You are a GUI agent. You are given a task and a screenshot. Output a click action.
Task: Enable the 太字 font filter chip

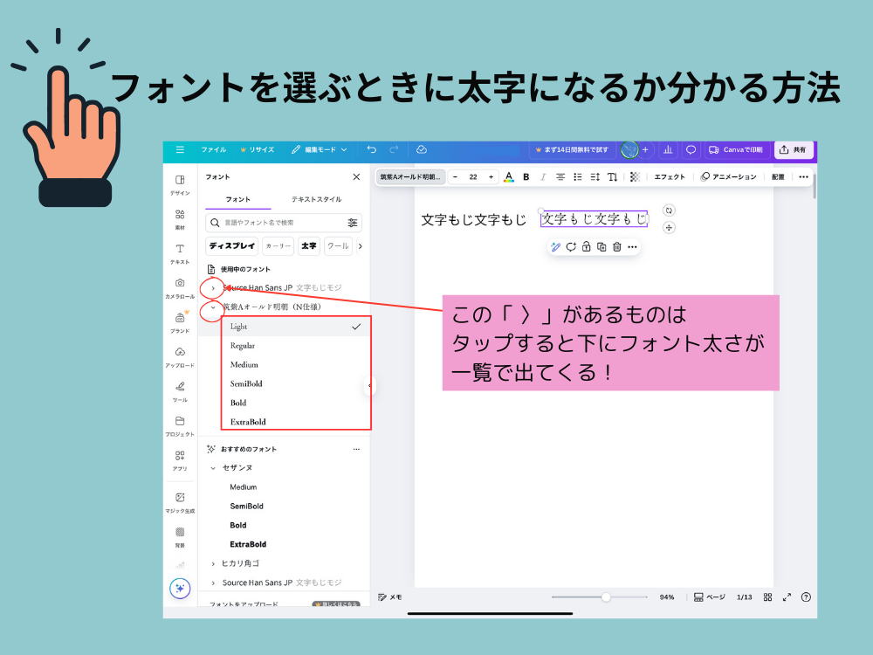[308, 246]
